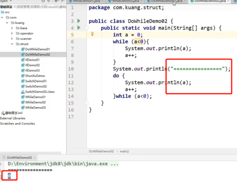
Task: Click the WhileDemo03 class icon
Action: [x=23, y=108]
